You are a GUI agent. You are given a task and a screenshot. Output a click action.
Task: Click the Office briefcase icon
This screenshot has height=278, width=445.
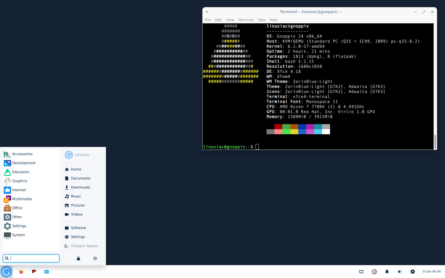tap(7, 208)
